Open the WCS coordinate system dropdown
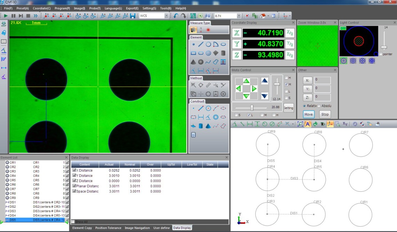This screenshot has width=397, height=232. pos(167,16)
